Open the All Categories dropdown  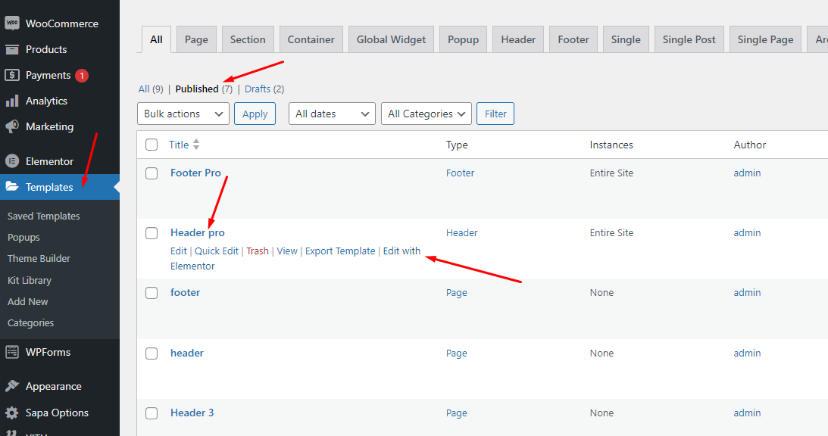[x=426, y=114]
